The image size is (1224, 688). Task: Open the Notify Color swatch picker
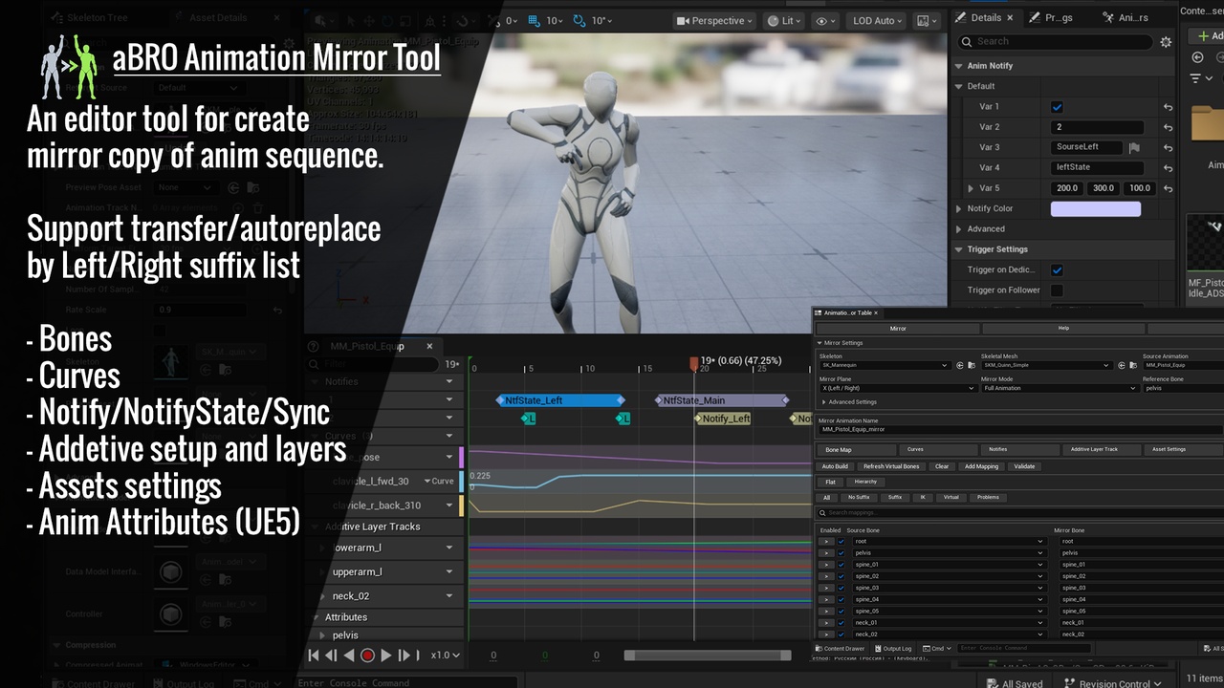click(x=1096, y=208)
